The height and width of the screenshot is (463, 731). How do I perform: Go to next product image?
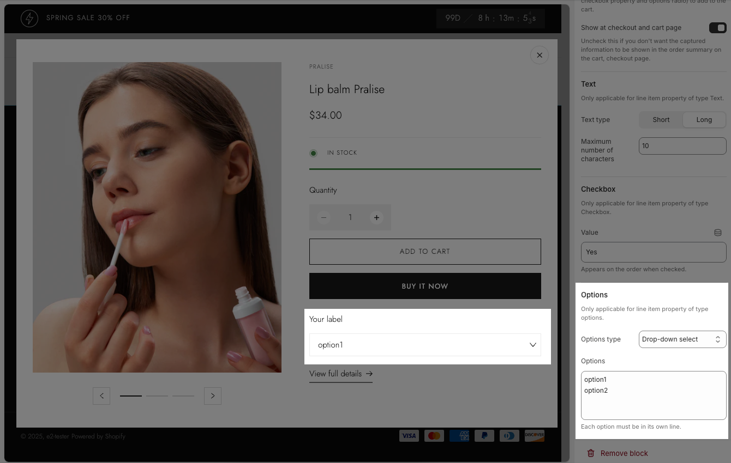click(x=213, y=396)
